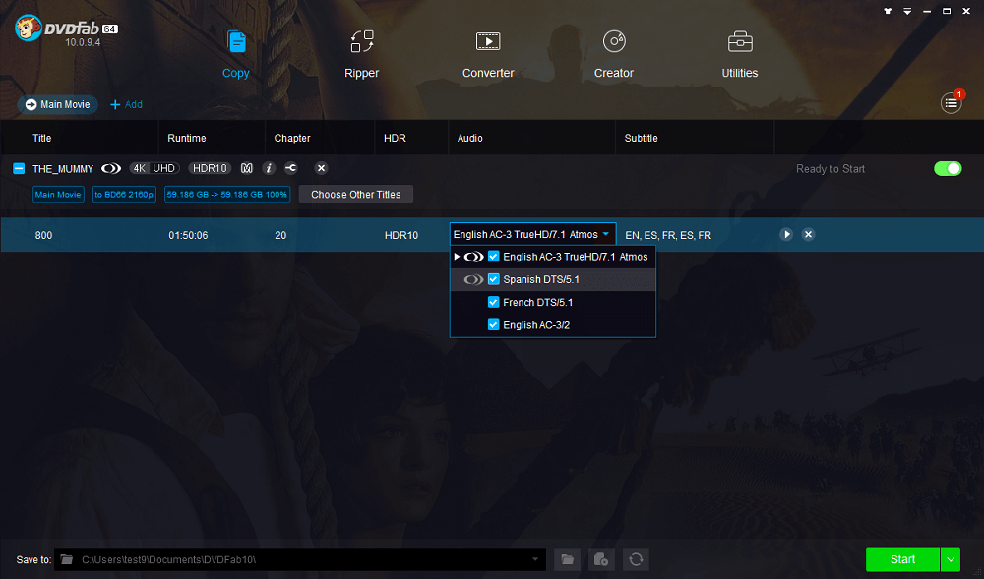984x579 pixels.
Task: Open the meta info M icon
Action: (x=247, y=168)
